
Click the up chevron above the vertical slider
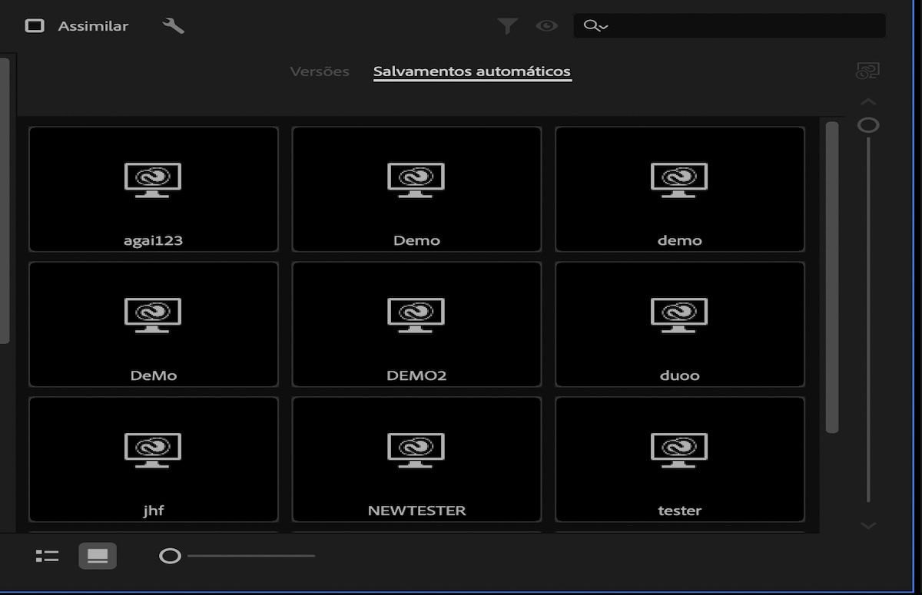(x=868, y=102)
